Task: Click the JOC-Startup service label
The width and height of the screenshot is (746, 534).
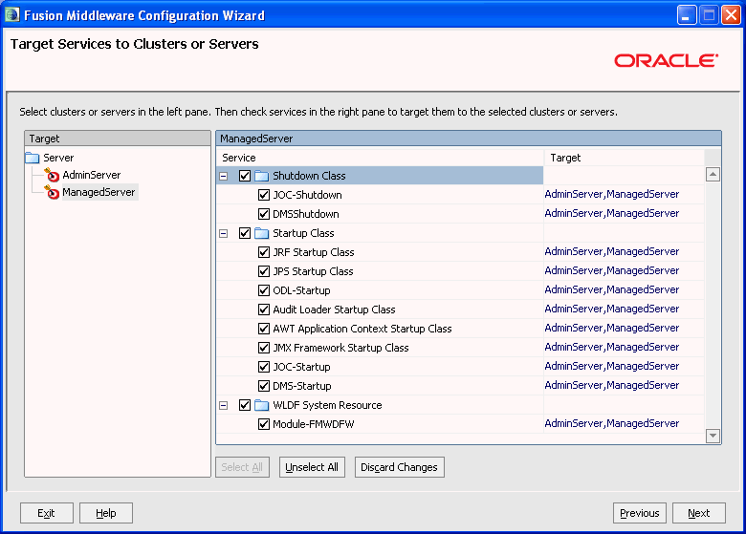Action: (x=301, y=367)
